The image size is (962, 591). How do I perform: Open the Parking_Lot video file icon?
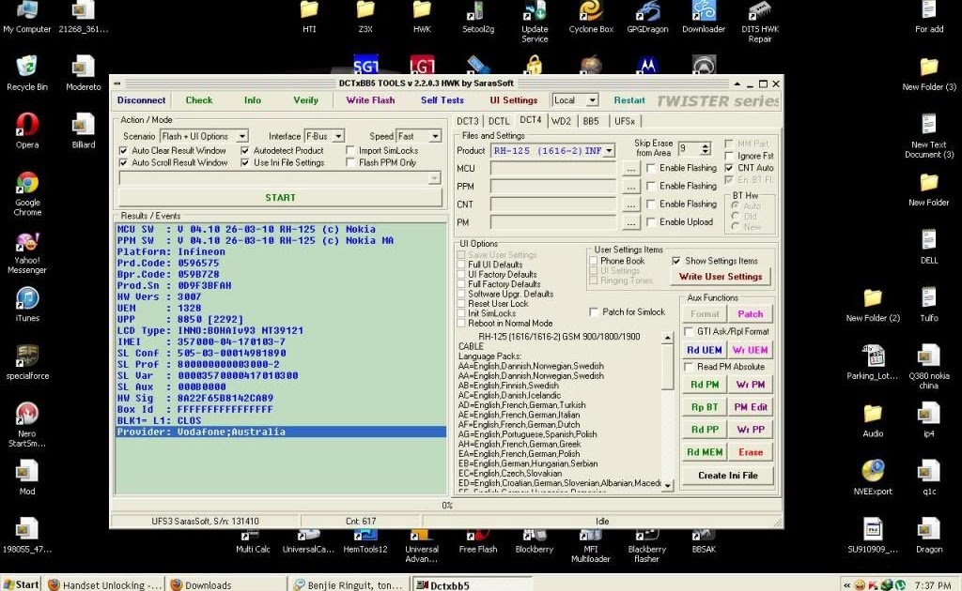coord(873,362)
